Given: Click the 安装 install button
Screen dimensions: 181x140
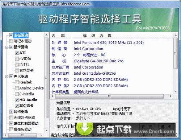Looking at the screenshot, I should (147, 127).
